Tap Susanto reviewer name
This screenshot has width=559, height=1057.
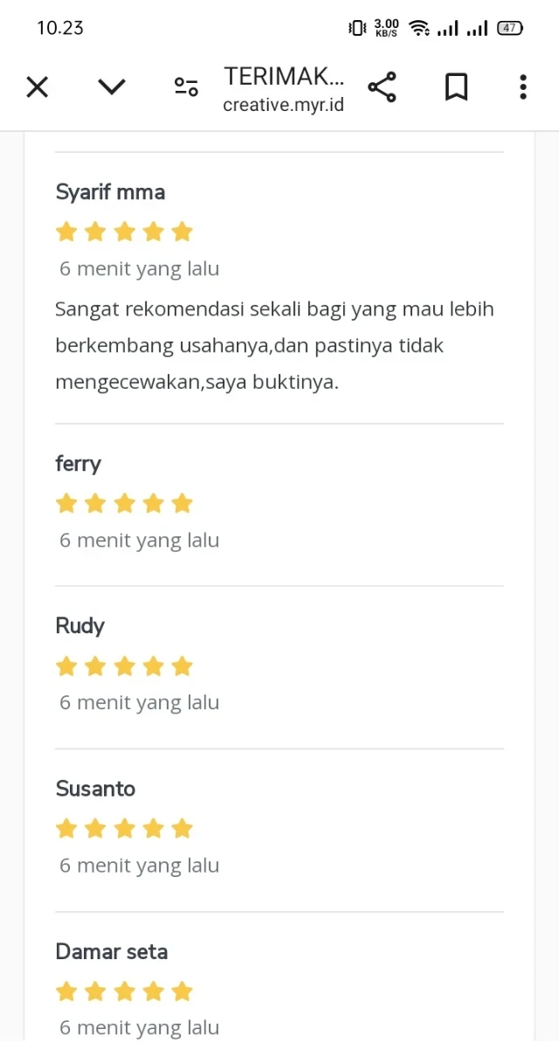point(95,789)
